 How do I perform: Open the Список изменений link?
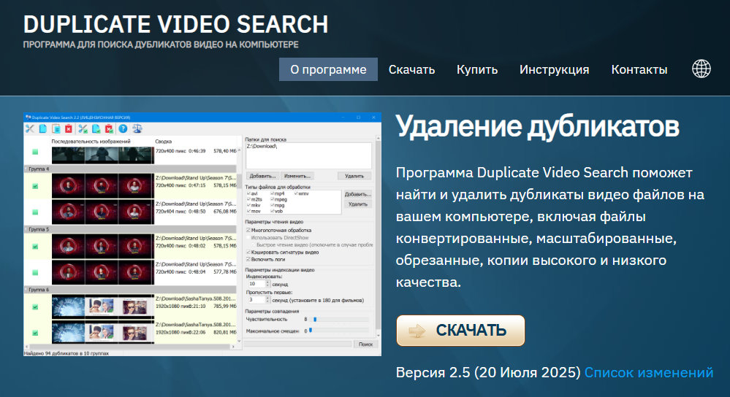(x=649, y=372)
